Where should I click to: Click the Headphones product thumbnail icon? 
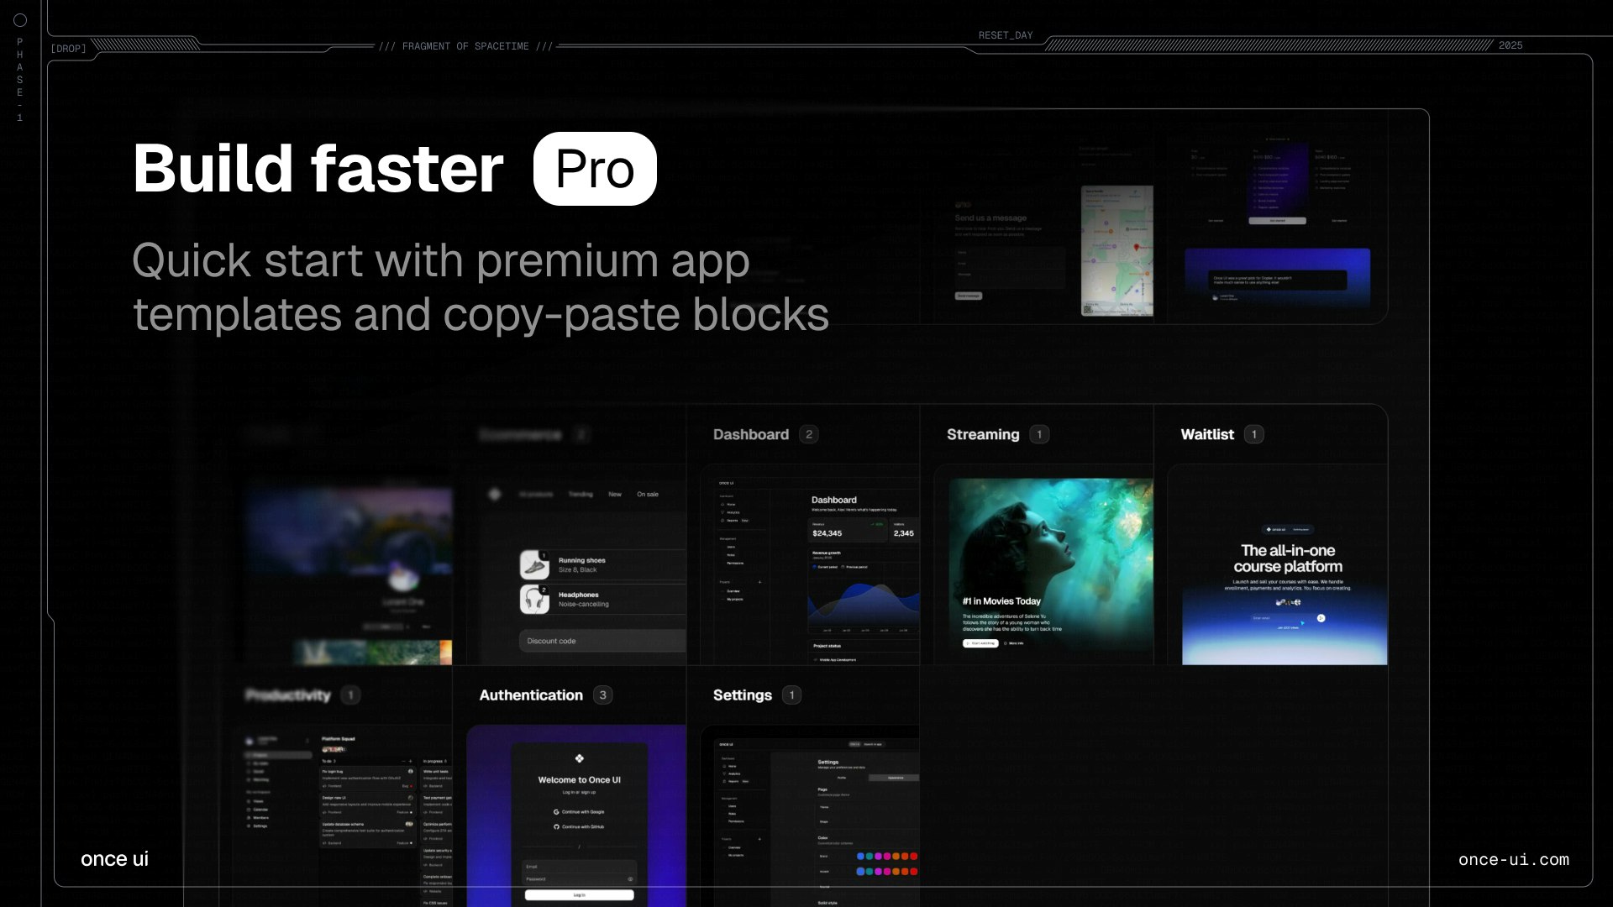[534, 599]
